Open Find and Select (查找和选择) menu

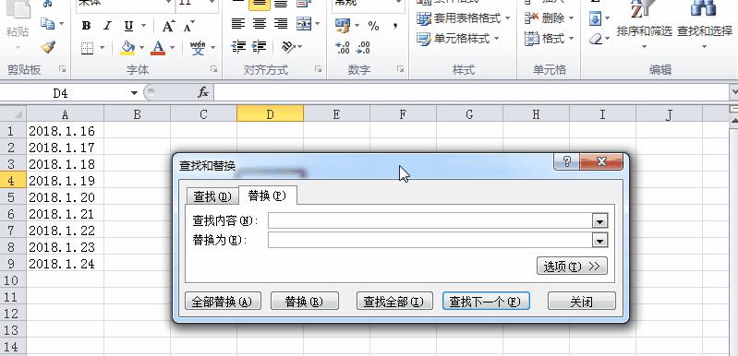pyautogui.click(x=705, y=26)
